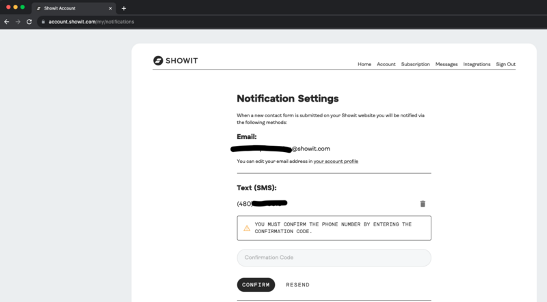Image resolution: width=547 pixels, height=302 pixels.
Task: Click the browser back arrow
Action: (x=7, y=22)
